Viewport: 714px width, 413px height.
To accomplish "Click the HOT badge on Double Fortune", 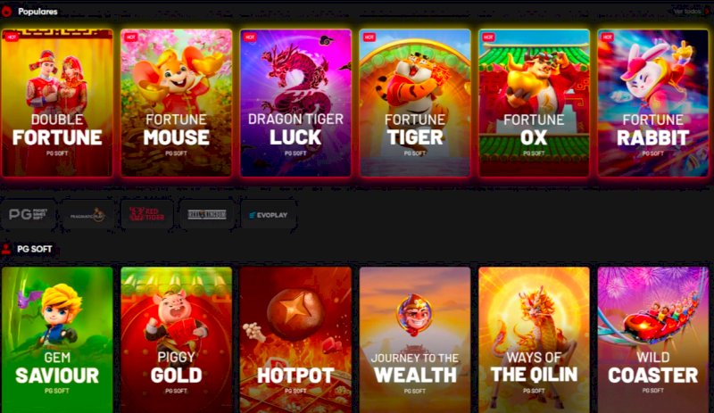I will click(12, 37).
